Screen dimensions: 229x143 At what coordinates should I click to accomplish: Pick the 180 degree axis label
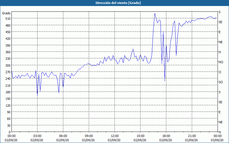(8, 92)
